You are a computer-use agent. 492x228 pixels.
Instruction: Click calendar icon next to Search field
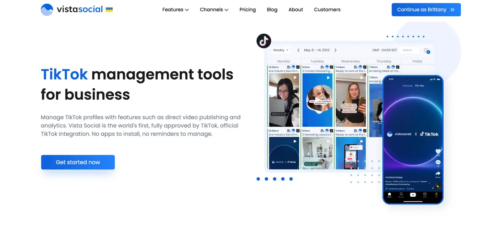(426, 50)
